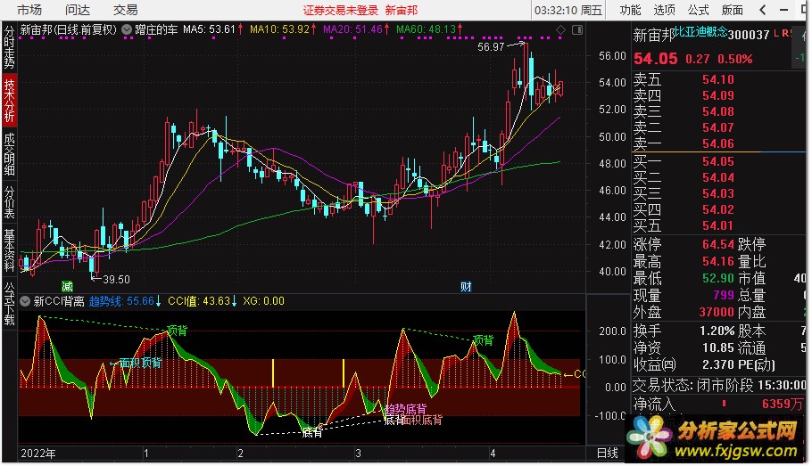Select the 买五 price 54.01

coord(717,225)
